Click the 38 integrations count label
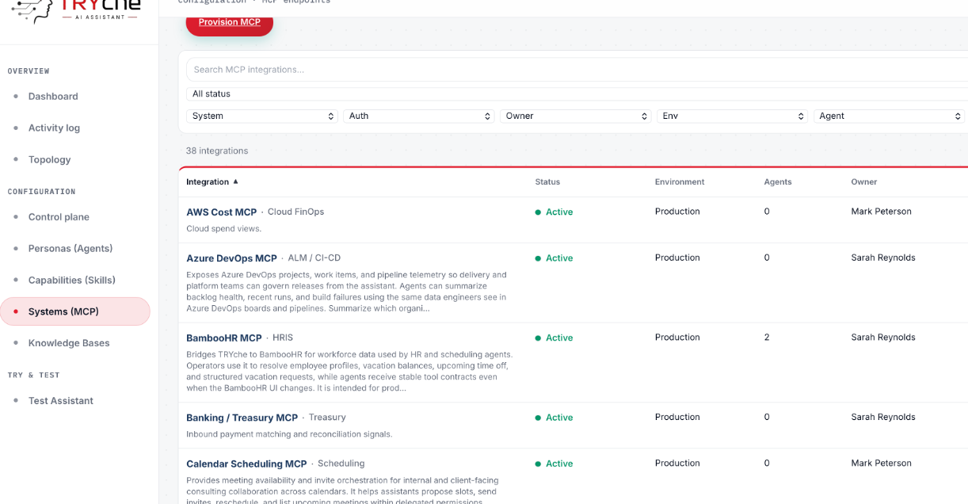This screenshot has width=968, height=504. click(217, 151)
